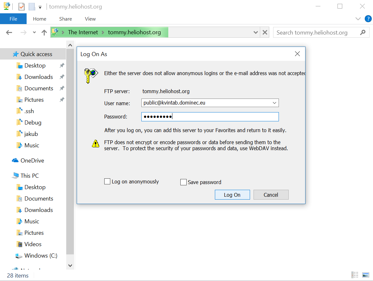373x281 pixels.
Task: Expand the address bar history dropdown
Action: point(256,32)
